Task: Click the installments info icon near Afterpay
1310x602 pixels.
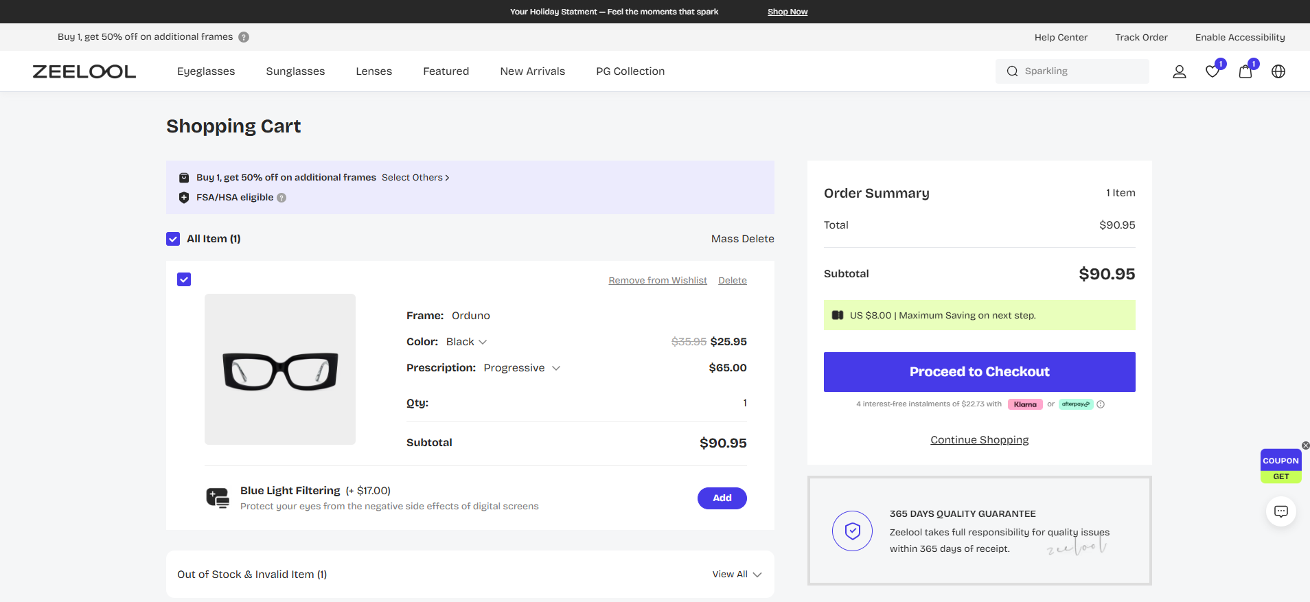Action: 1101,404
